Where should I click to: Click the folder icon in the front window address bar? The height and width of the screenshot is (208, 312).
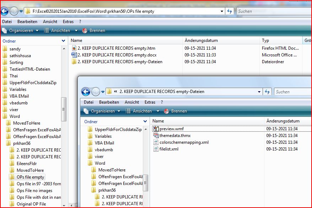click(x=109, y=92)
